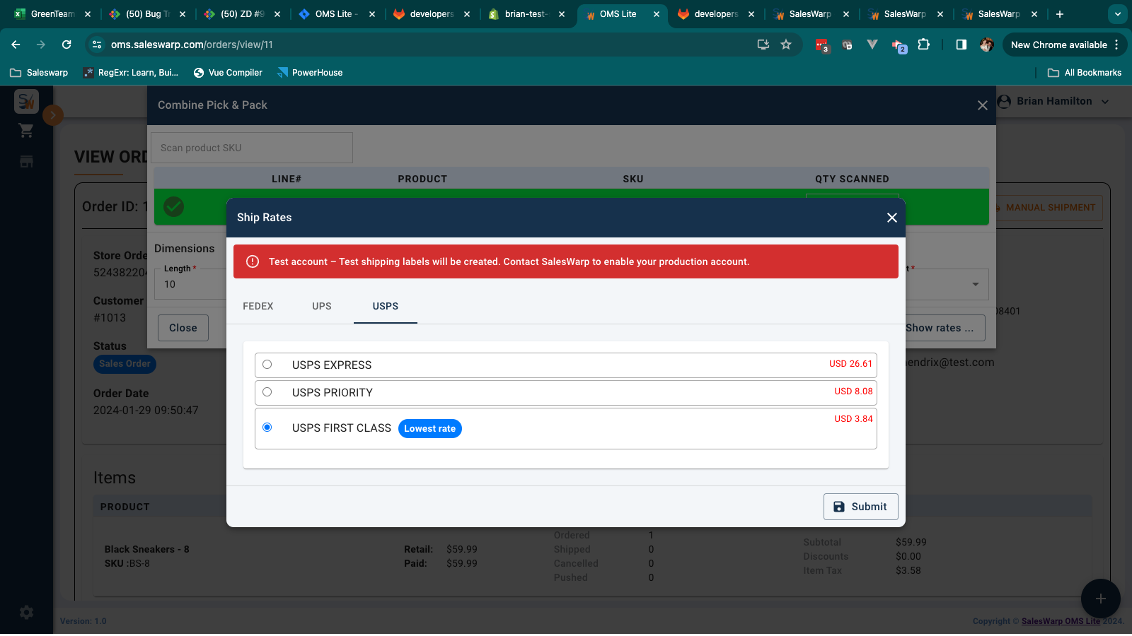Click the USD 8.08 priority rate
This screenshot has height=636, width=1132.
(853, 391)
